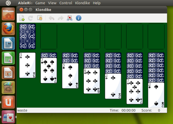The height and width of the screenshot is (124, 173).
Task: Open help via blue info icon
Action: click(x=78, y=18)
